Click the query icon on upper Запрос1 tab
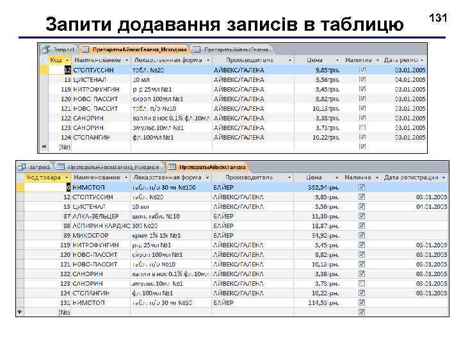This screenshot has height=346, width=461. click(46, 49)
